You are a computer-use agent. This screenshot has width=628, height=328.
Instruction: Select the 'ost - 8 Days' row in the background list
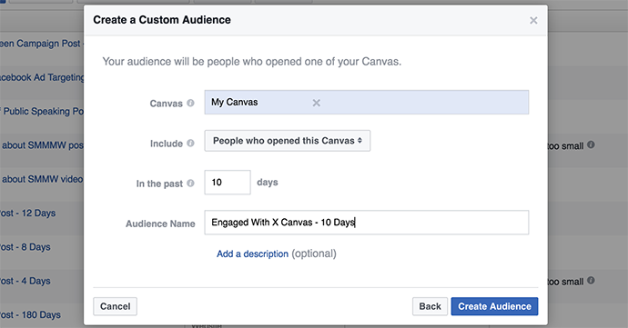[x=25, y=247]
